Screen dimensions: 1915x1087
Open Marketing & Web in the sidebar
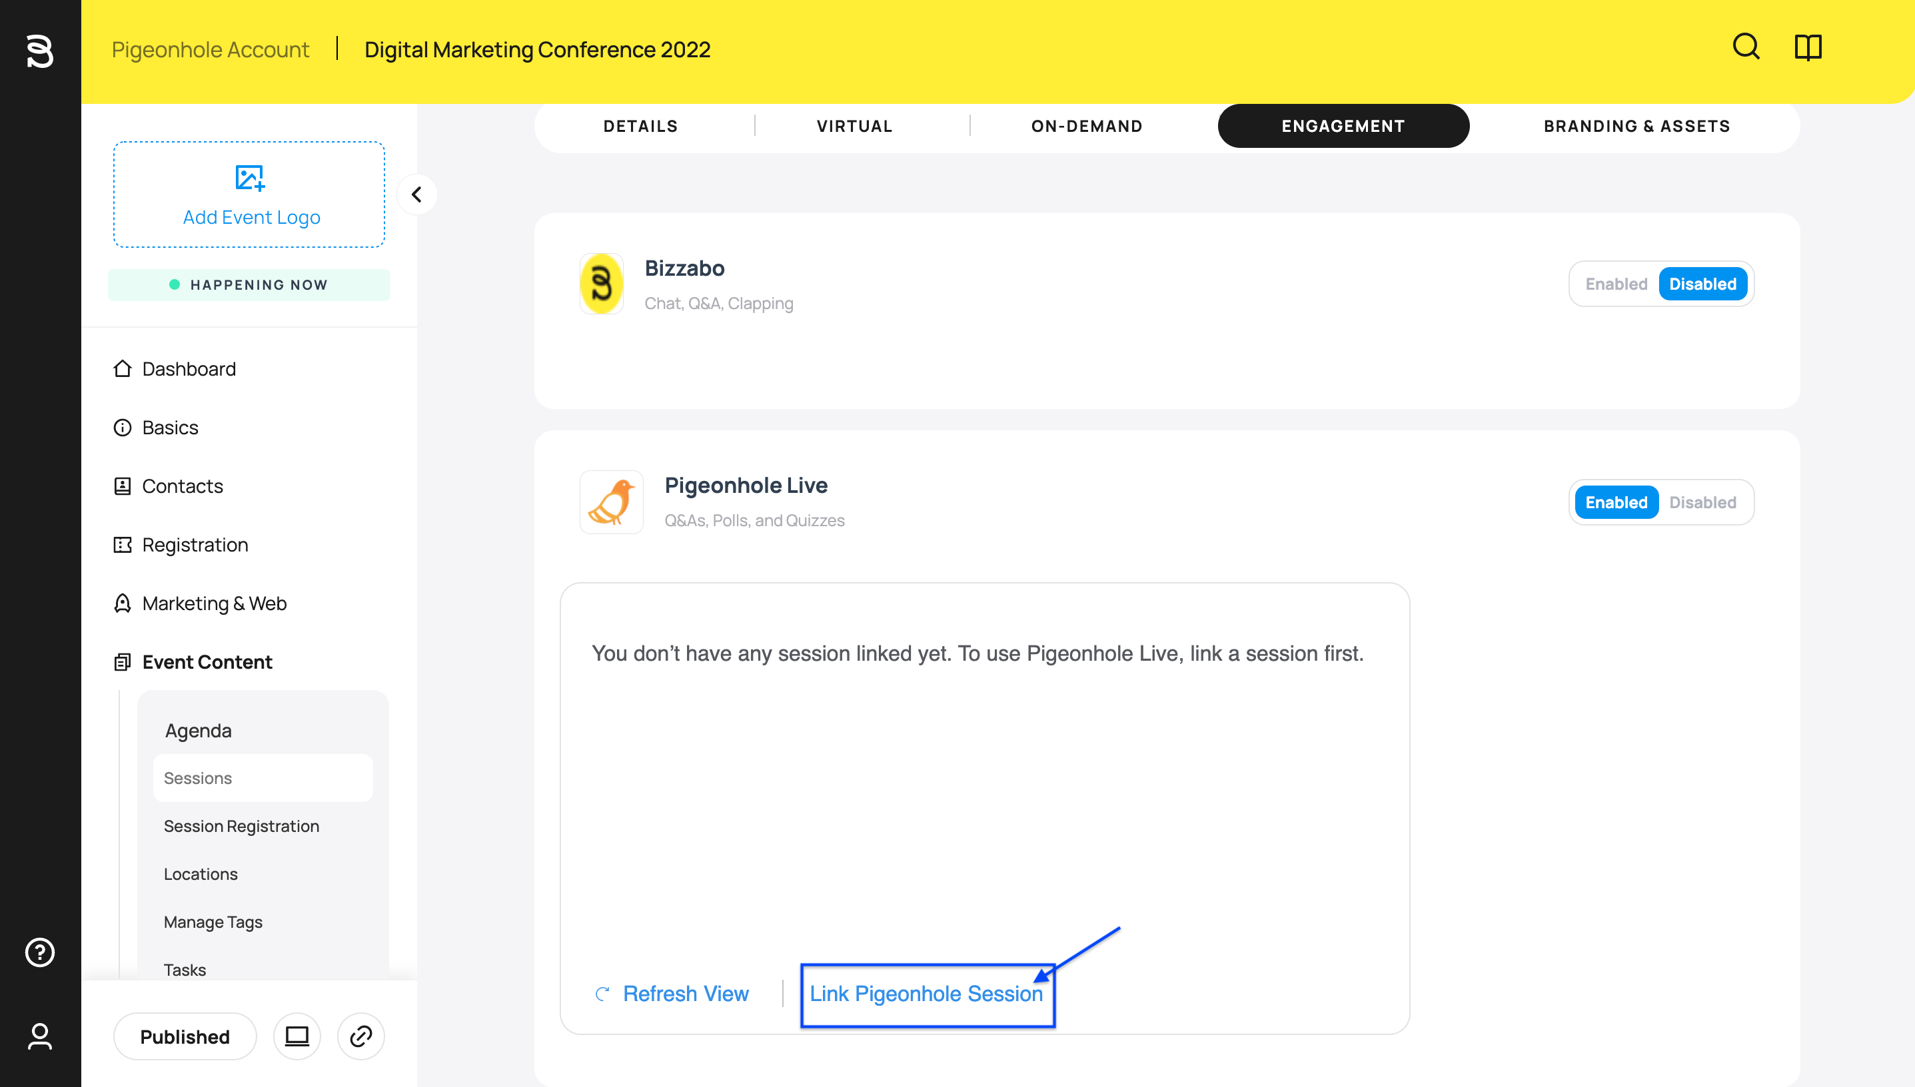click(215, 603)
